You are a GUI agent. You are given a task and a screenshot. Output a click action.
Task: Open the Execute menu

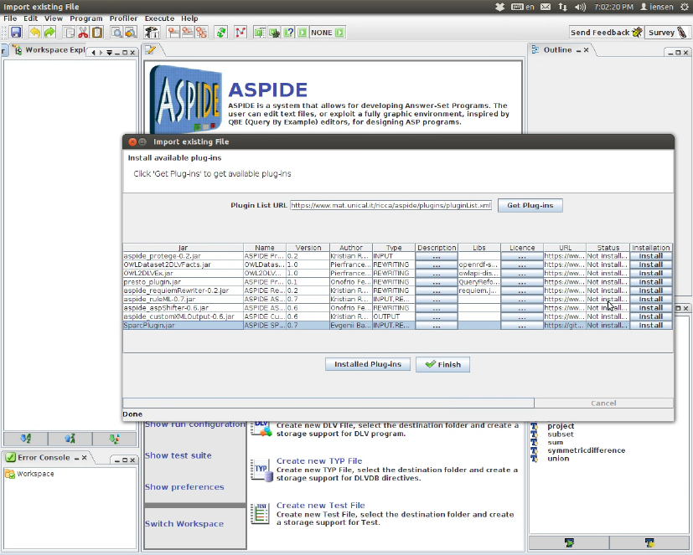coord(159,18)
